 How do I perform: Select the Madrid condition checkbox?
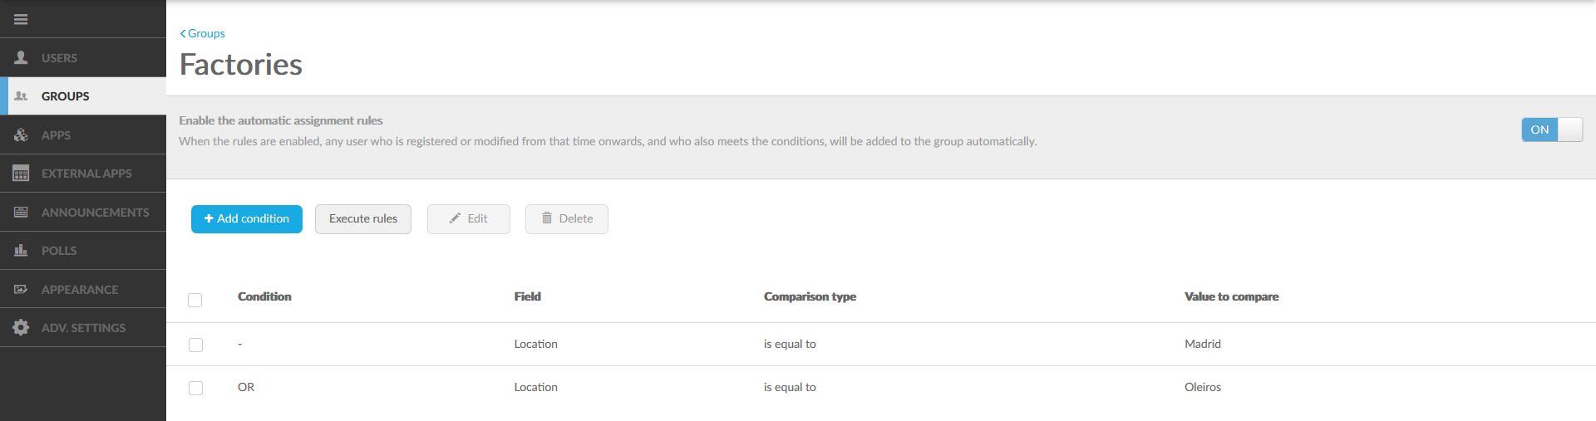[x=195, y=345]
